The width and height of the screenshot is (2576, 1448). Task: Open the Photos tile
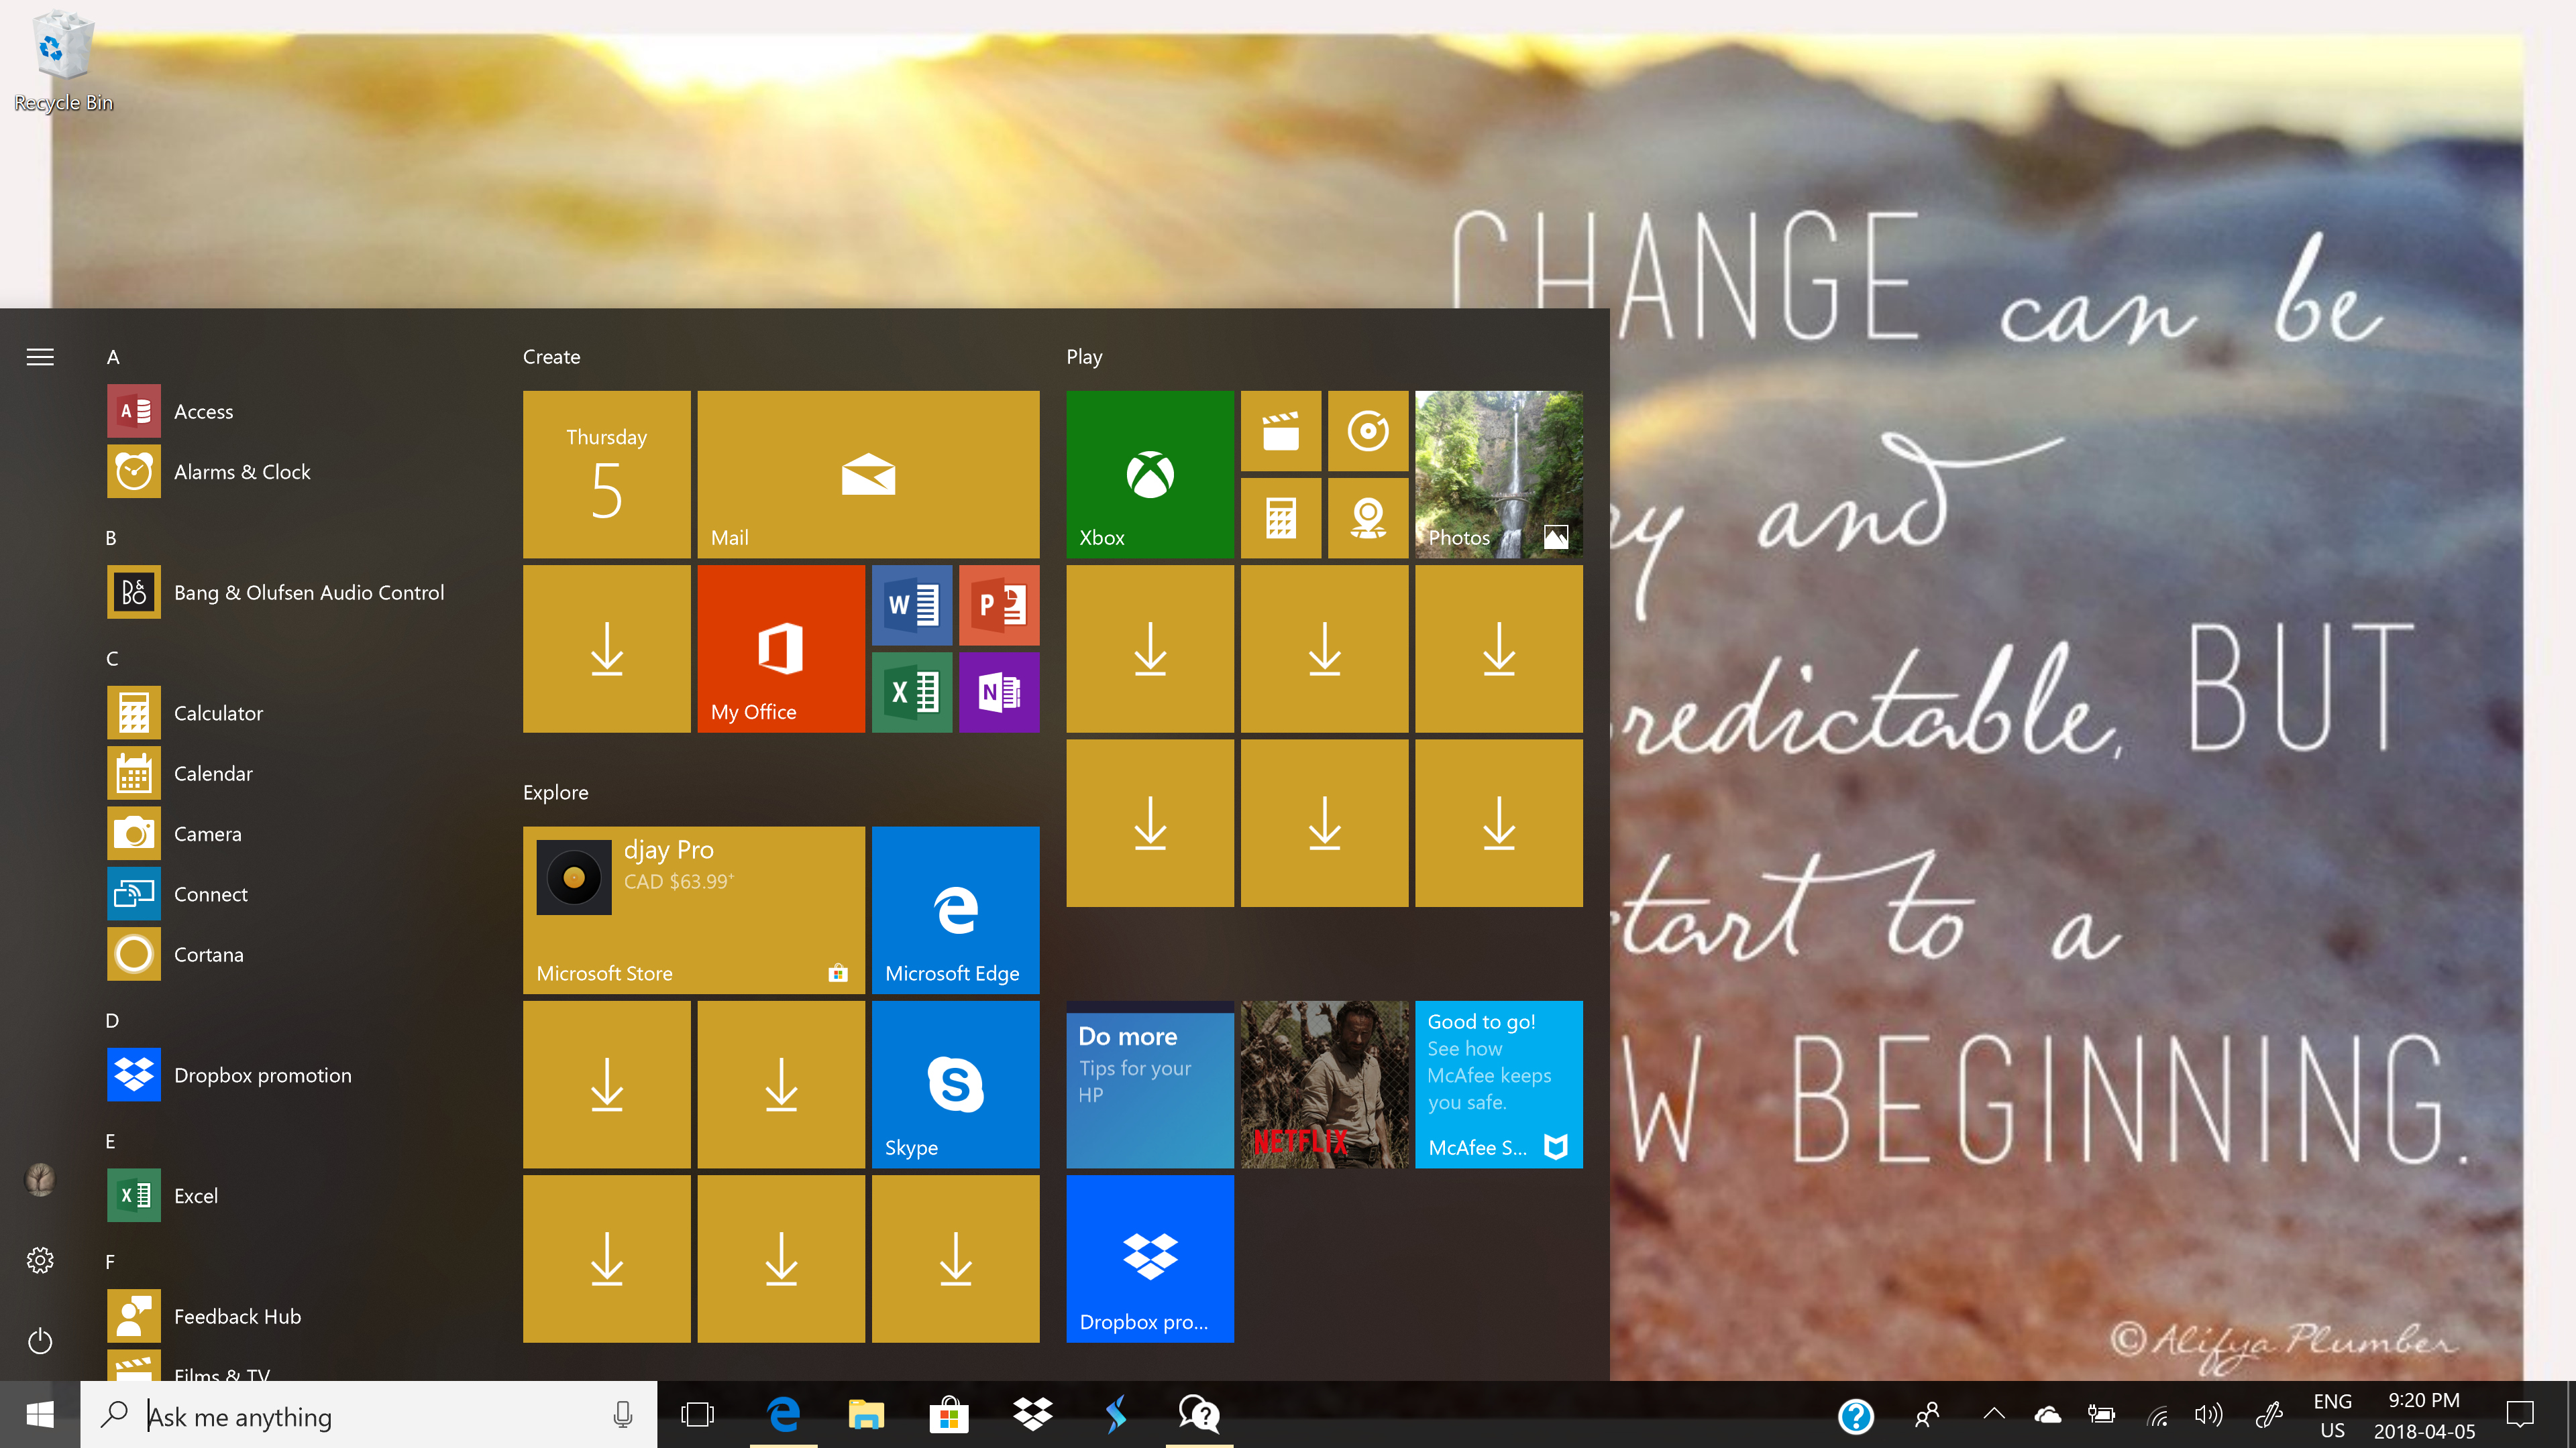coord(1499,475)
